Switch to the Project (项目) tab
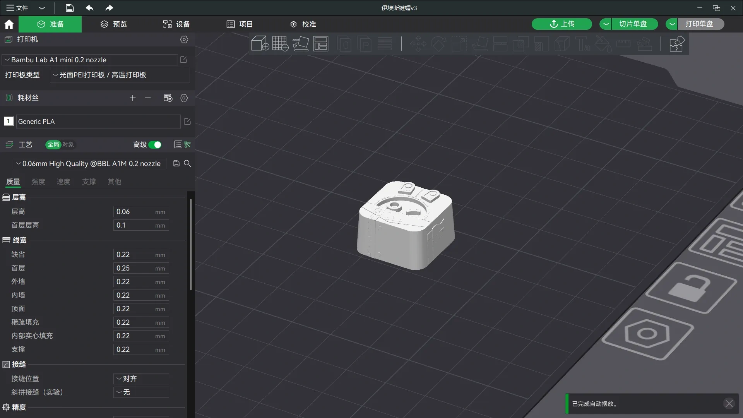The width and height of the screenshot is (743, 418). click(x=240, y=24)
